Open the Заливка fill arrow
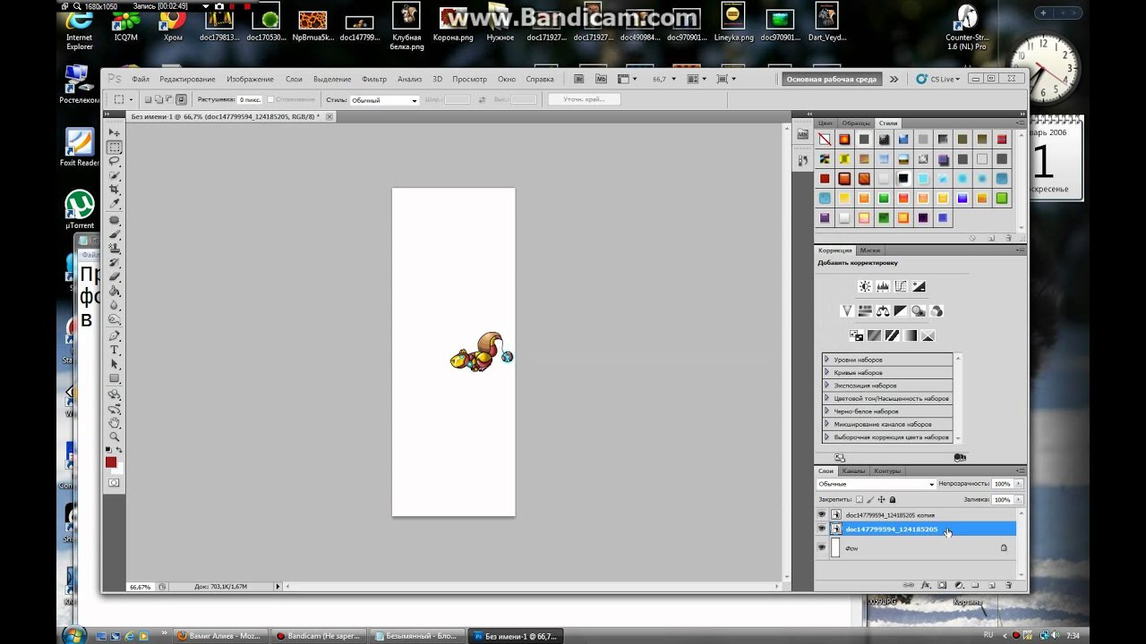This screenshot has width=1146, height=644. coord(1017,500)
